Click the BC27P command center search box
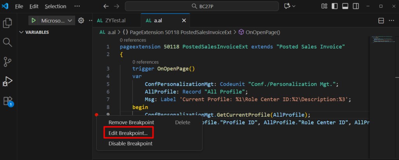Viewport: 399px width, 160px height. coord(202,6)
